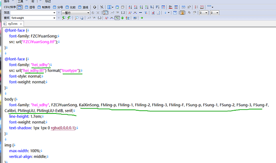Toggle filter negative minus option
The width and height of the screenshot is (276, 163).
coord(140,13)
